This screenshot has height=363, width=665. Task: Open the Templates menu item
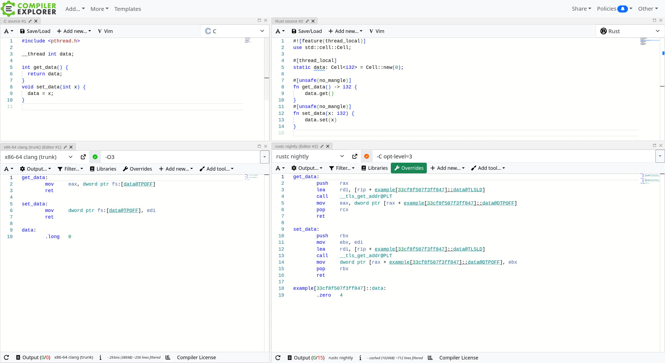pos(128,9)
